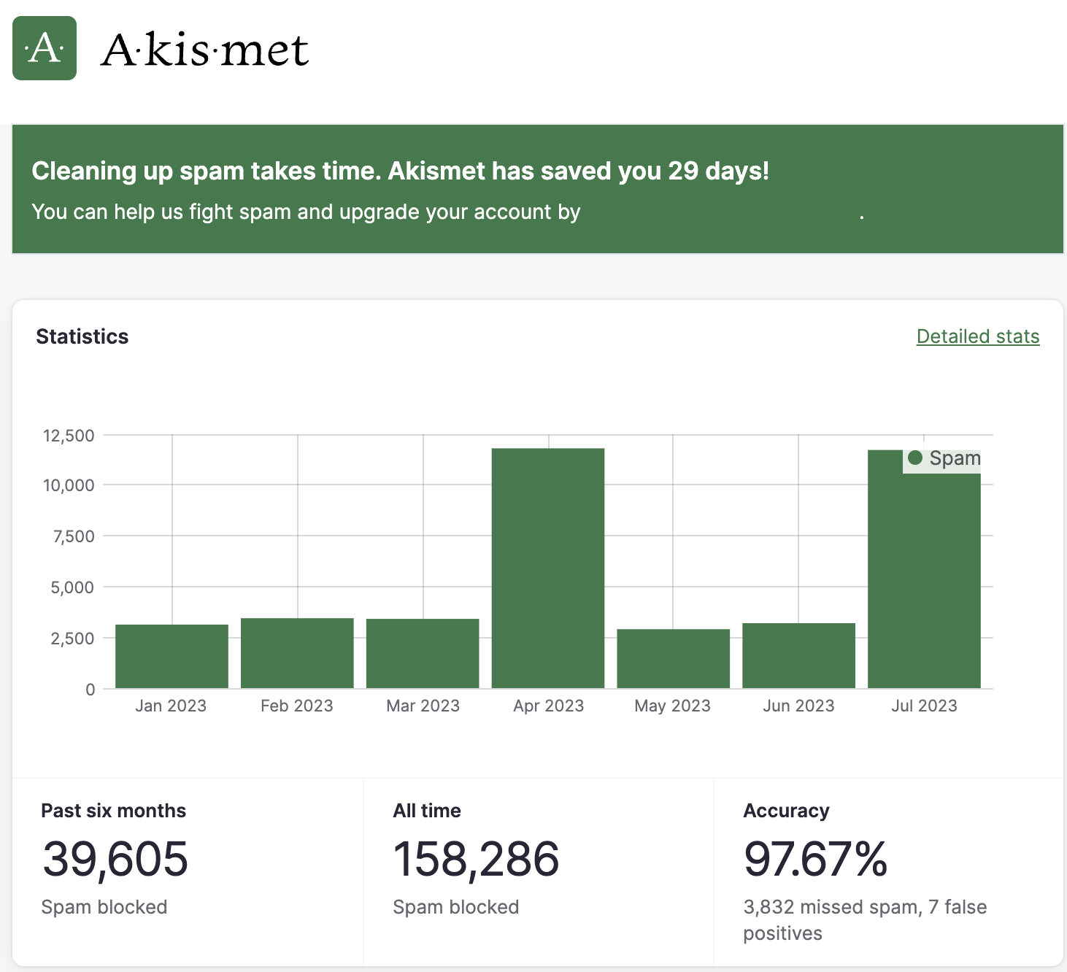Click the 'All time' label
1067x972 pixels.
(427, 811)
